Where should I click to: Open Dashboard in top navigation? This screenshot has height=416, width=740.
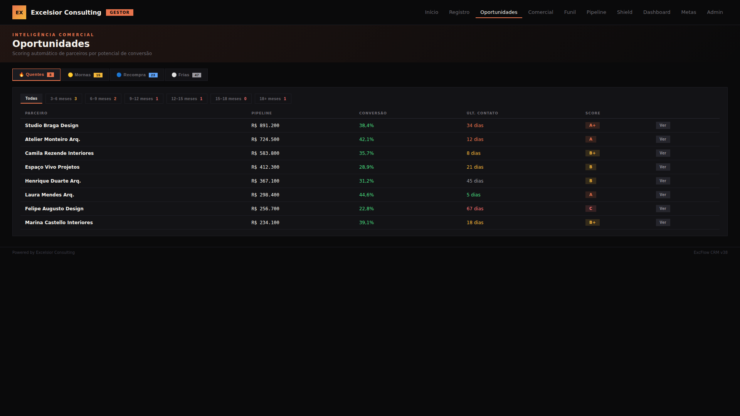[656, 12]
